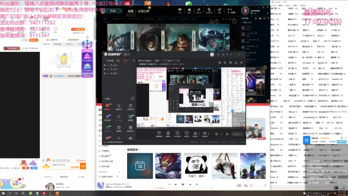The width and height of the screenshot is (348, 196).
Task: Add a mobile cast source
Action: 177,134
